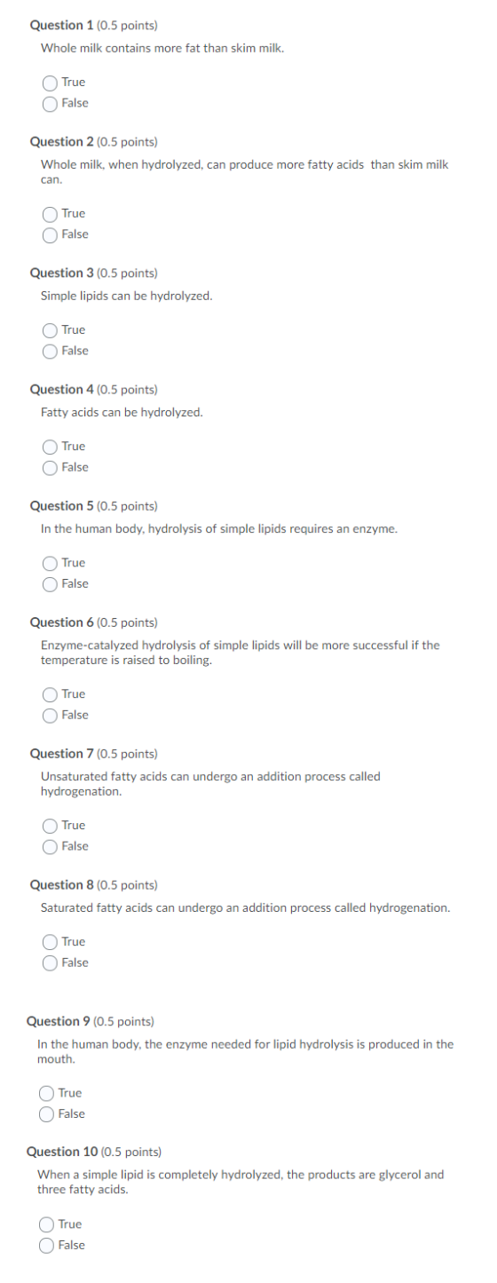The image size is (497, 1283).
Task: Pick False for Question 8 saturated hydrogenation
Action: click(x=50, y=963)
